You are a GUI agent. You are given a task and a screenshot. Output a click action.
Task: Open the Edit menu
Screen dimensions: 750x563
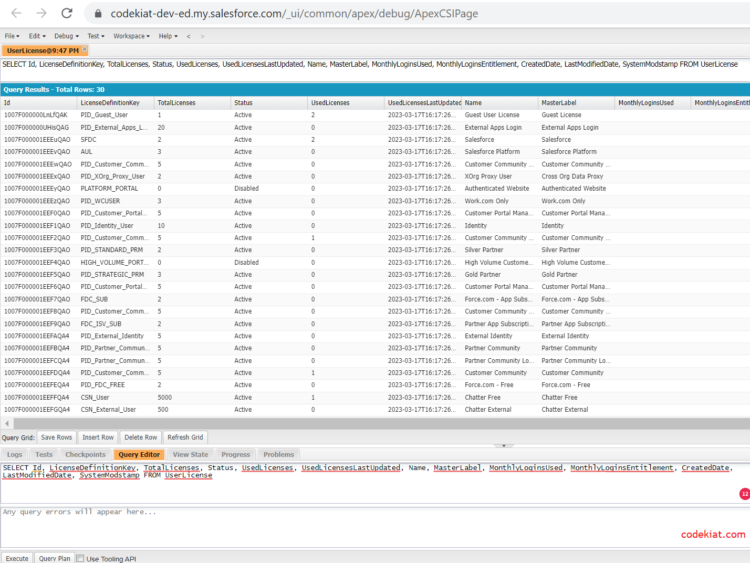tap(37, 36)
